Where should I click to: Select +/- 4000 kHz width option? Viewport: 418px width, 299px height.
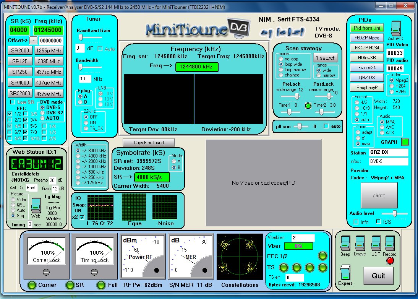(78, 156)
